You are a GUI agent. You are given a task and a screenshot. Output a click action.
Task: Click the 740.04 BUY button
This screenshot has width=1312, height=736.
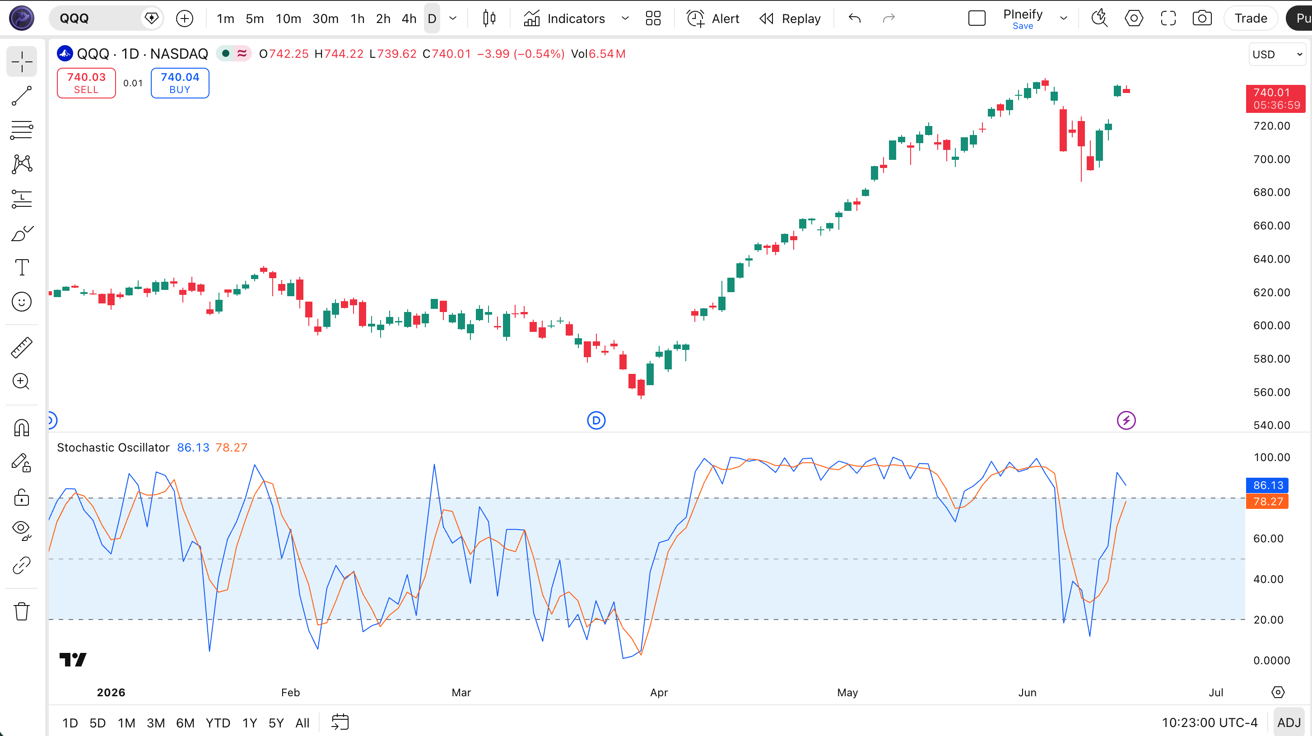coord(180,83)
